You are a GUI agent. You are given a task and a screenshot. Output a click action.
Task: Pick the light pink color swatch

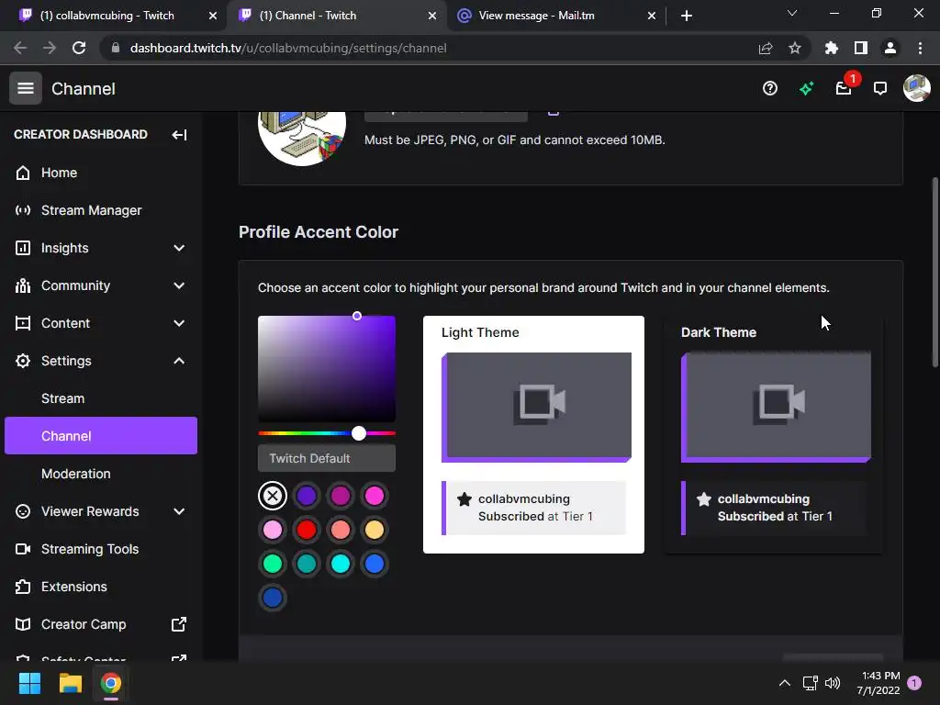[273, 530]
